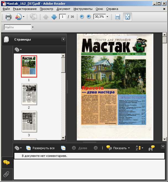Screen dimensions: 168x182
Task: Open the comments panel gear options menu
Action: click(x=18, y=148)
